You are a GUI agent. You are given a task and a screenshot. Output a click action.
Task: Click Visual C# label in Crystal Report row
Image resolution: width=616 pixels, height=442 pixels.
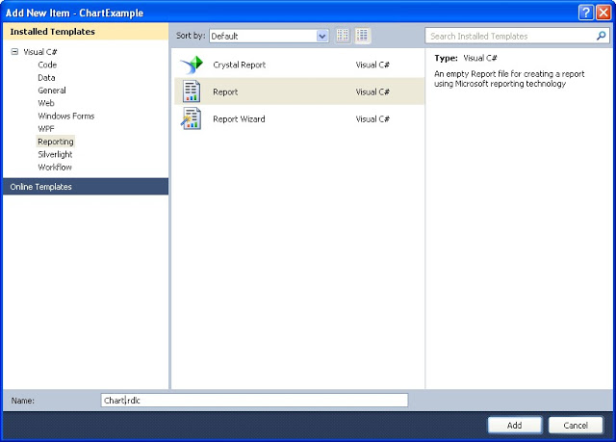pos(372,65)
